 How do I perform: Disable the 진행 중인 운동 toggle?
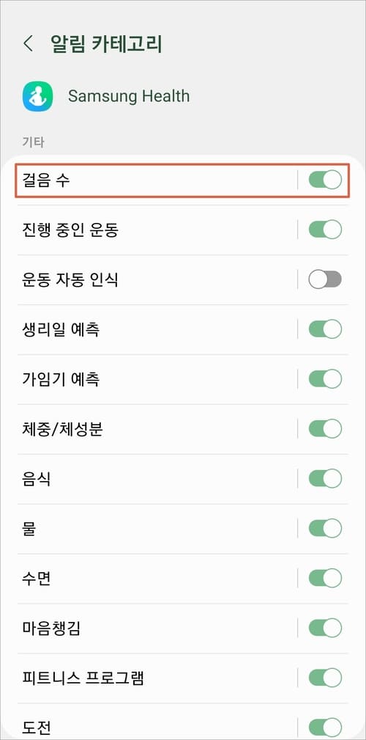325,230
